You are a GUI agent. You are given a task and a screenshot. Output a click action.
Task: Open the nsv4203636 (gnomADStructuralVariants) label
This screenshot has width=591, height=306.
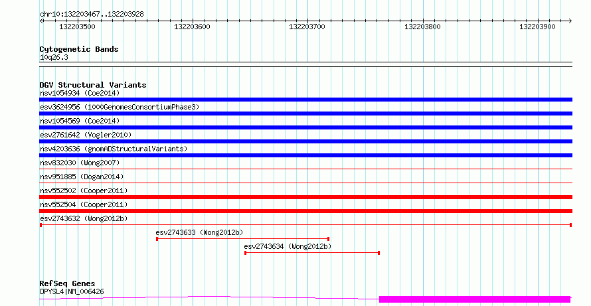tap(114, 149)
